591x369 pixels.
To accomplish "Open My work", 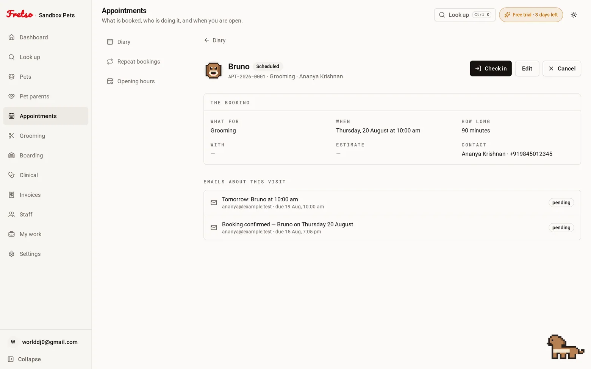I will click(x=45, y=234).
